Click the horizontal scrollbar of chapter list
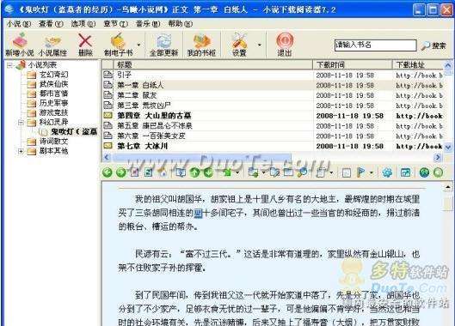Image resolution: width=455 pixels, height=326 pixels. [x=272, y=157]
